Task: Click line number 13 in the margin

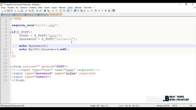Action: pos(5,60)
